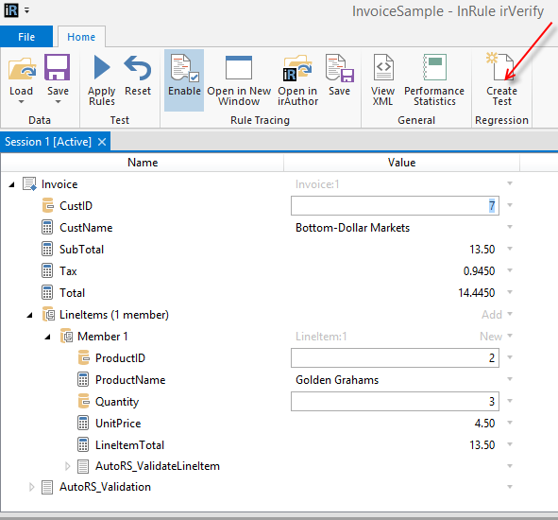Expand the AutoRS_Validation node

(31, 487)
